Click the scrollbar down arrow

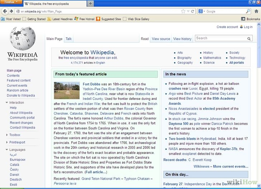(x=259, y=186)
